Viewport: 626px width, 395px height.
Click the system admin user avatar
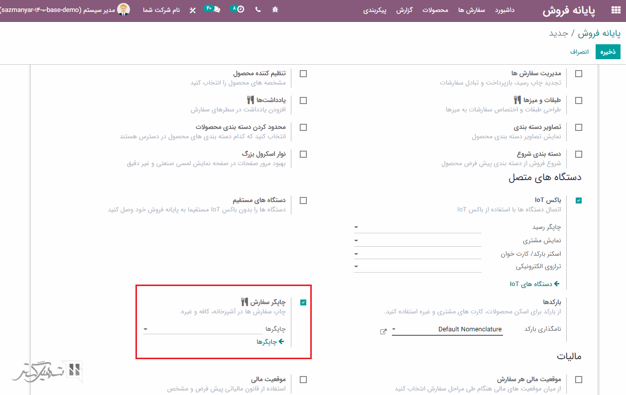(x=124, y=9)
